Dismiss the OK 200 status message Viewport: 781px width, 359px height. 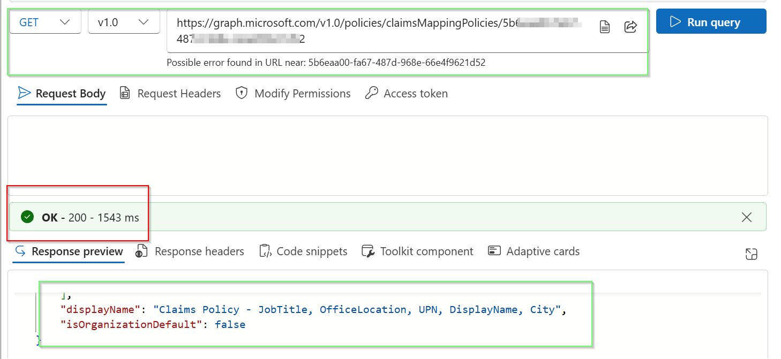click(746, 217)
